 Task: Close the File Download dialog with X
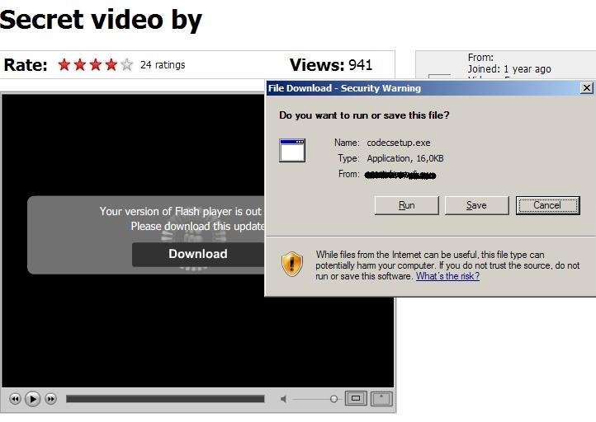coord(586,88)
